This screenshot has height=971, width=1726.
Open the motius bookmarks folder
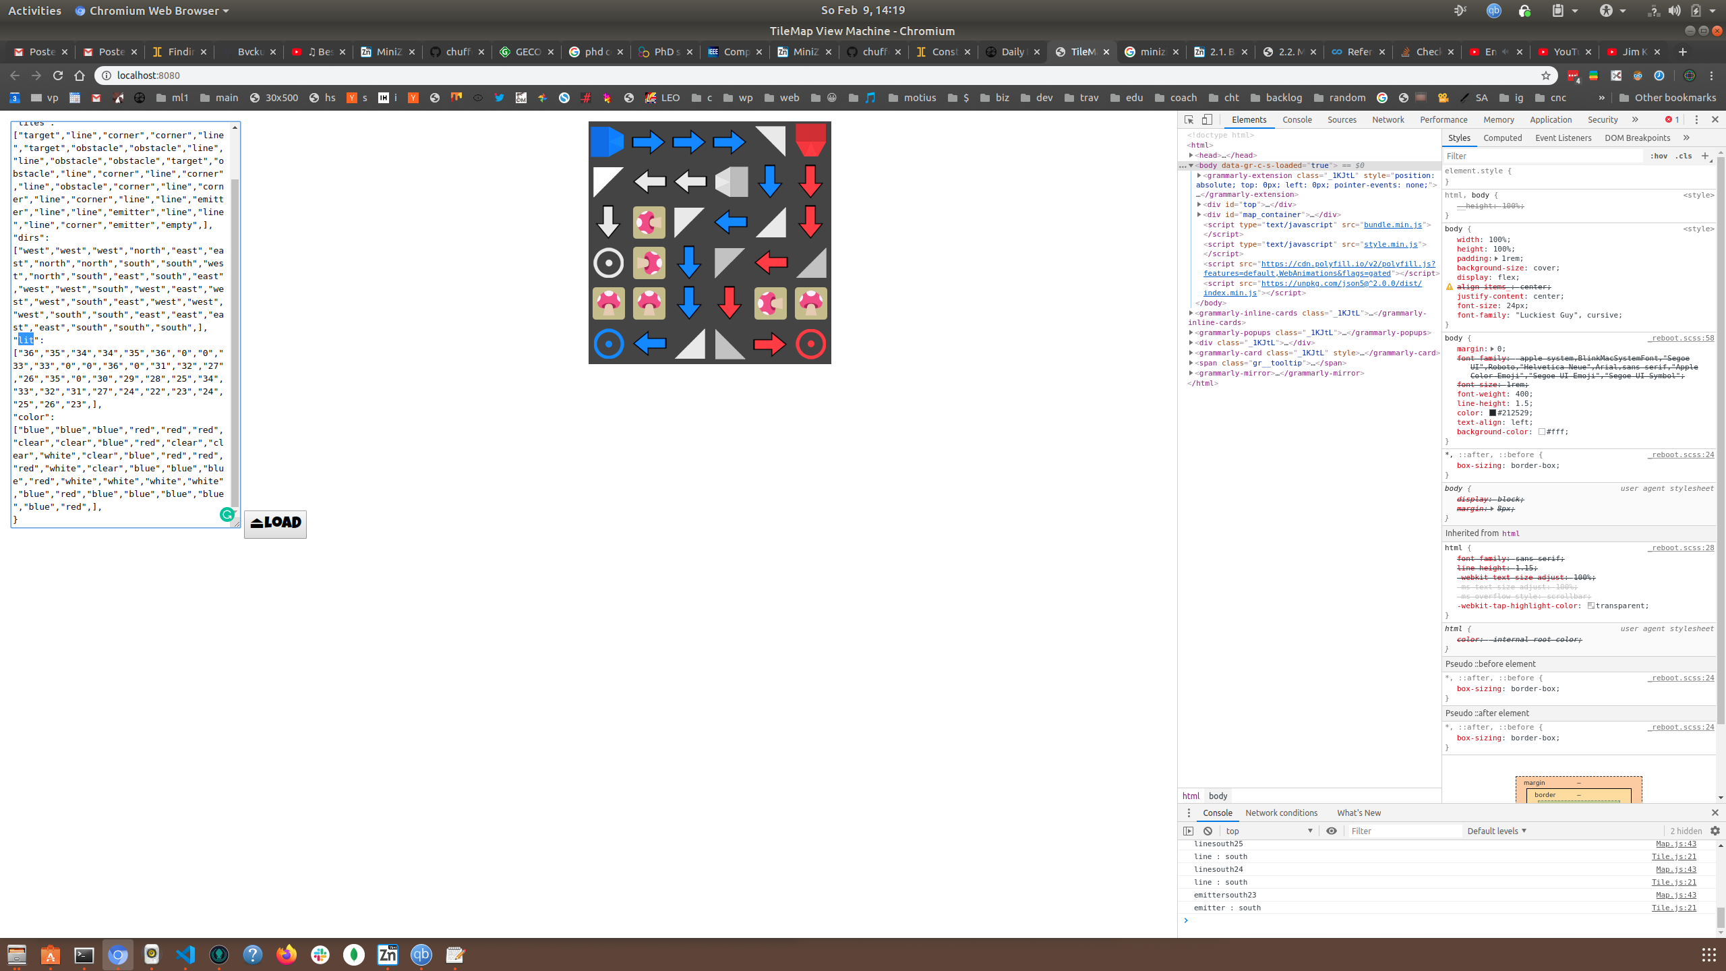pyautogui.click(x=912, y=98)
